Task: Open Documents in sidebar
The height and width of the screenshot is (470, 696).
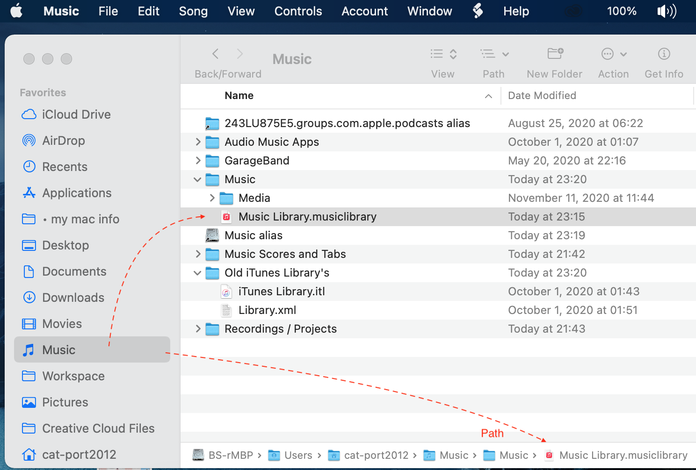Action: coord(92,271)
